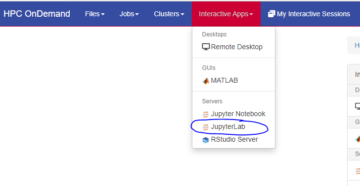Collapse the Interactive Apps dropdown
The height and width of the screenshot is (186, 360).
(226, 14)
